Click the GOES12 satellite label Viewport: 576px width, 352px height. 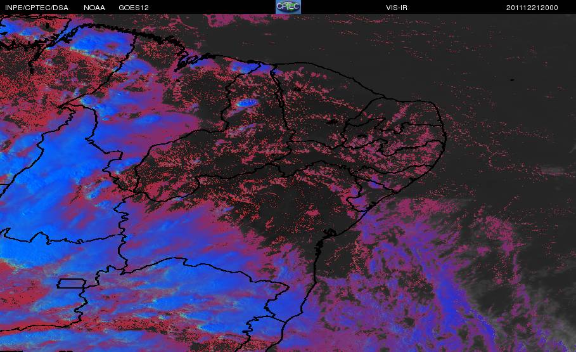[133, 8]
